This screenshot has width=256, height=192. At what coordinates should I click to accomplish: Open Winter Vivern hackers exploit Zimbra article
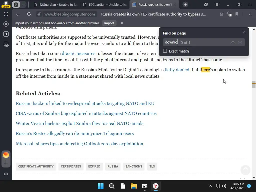pyautogui.click(x=79, y=123)
